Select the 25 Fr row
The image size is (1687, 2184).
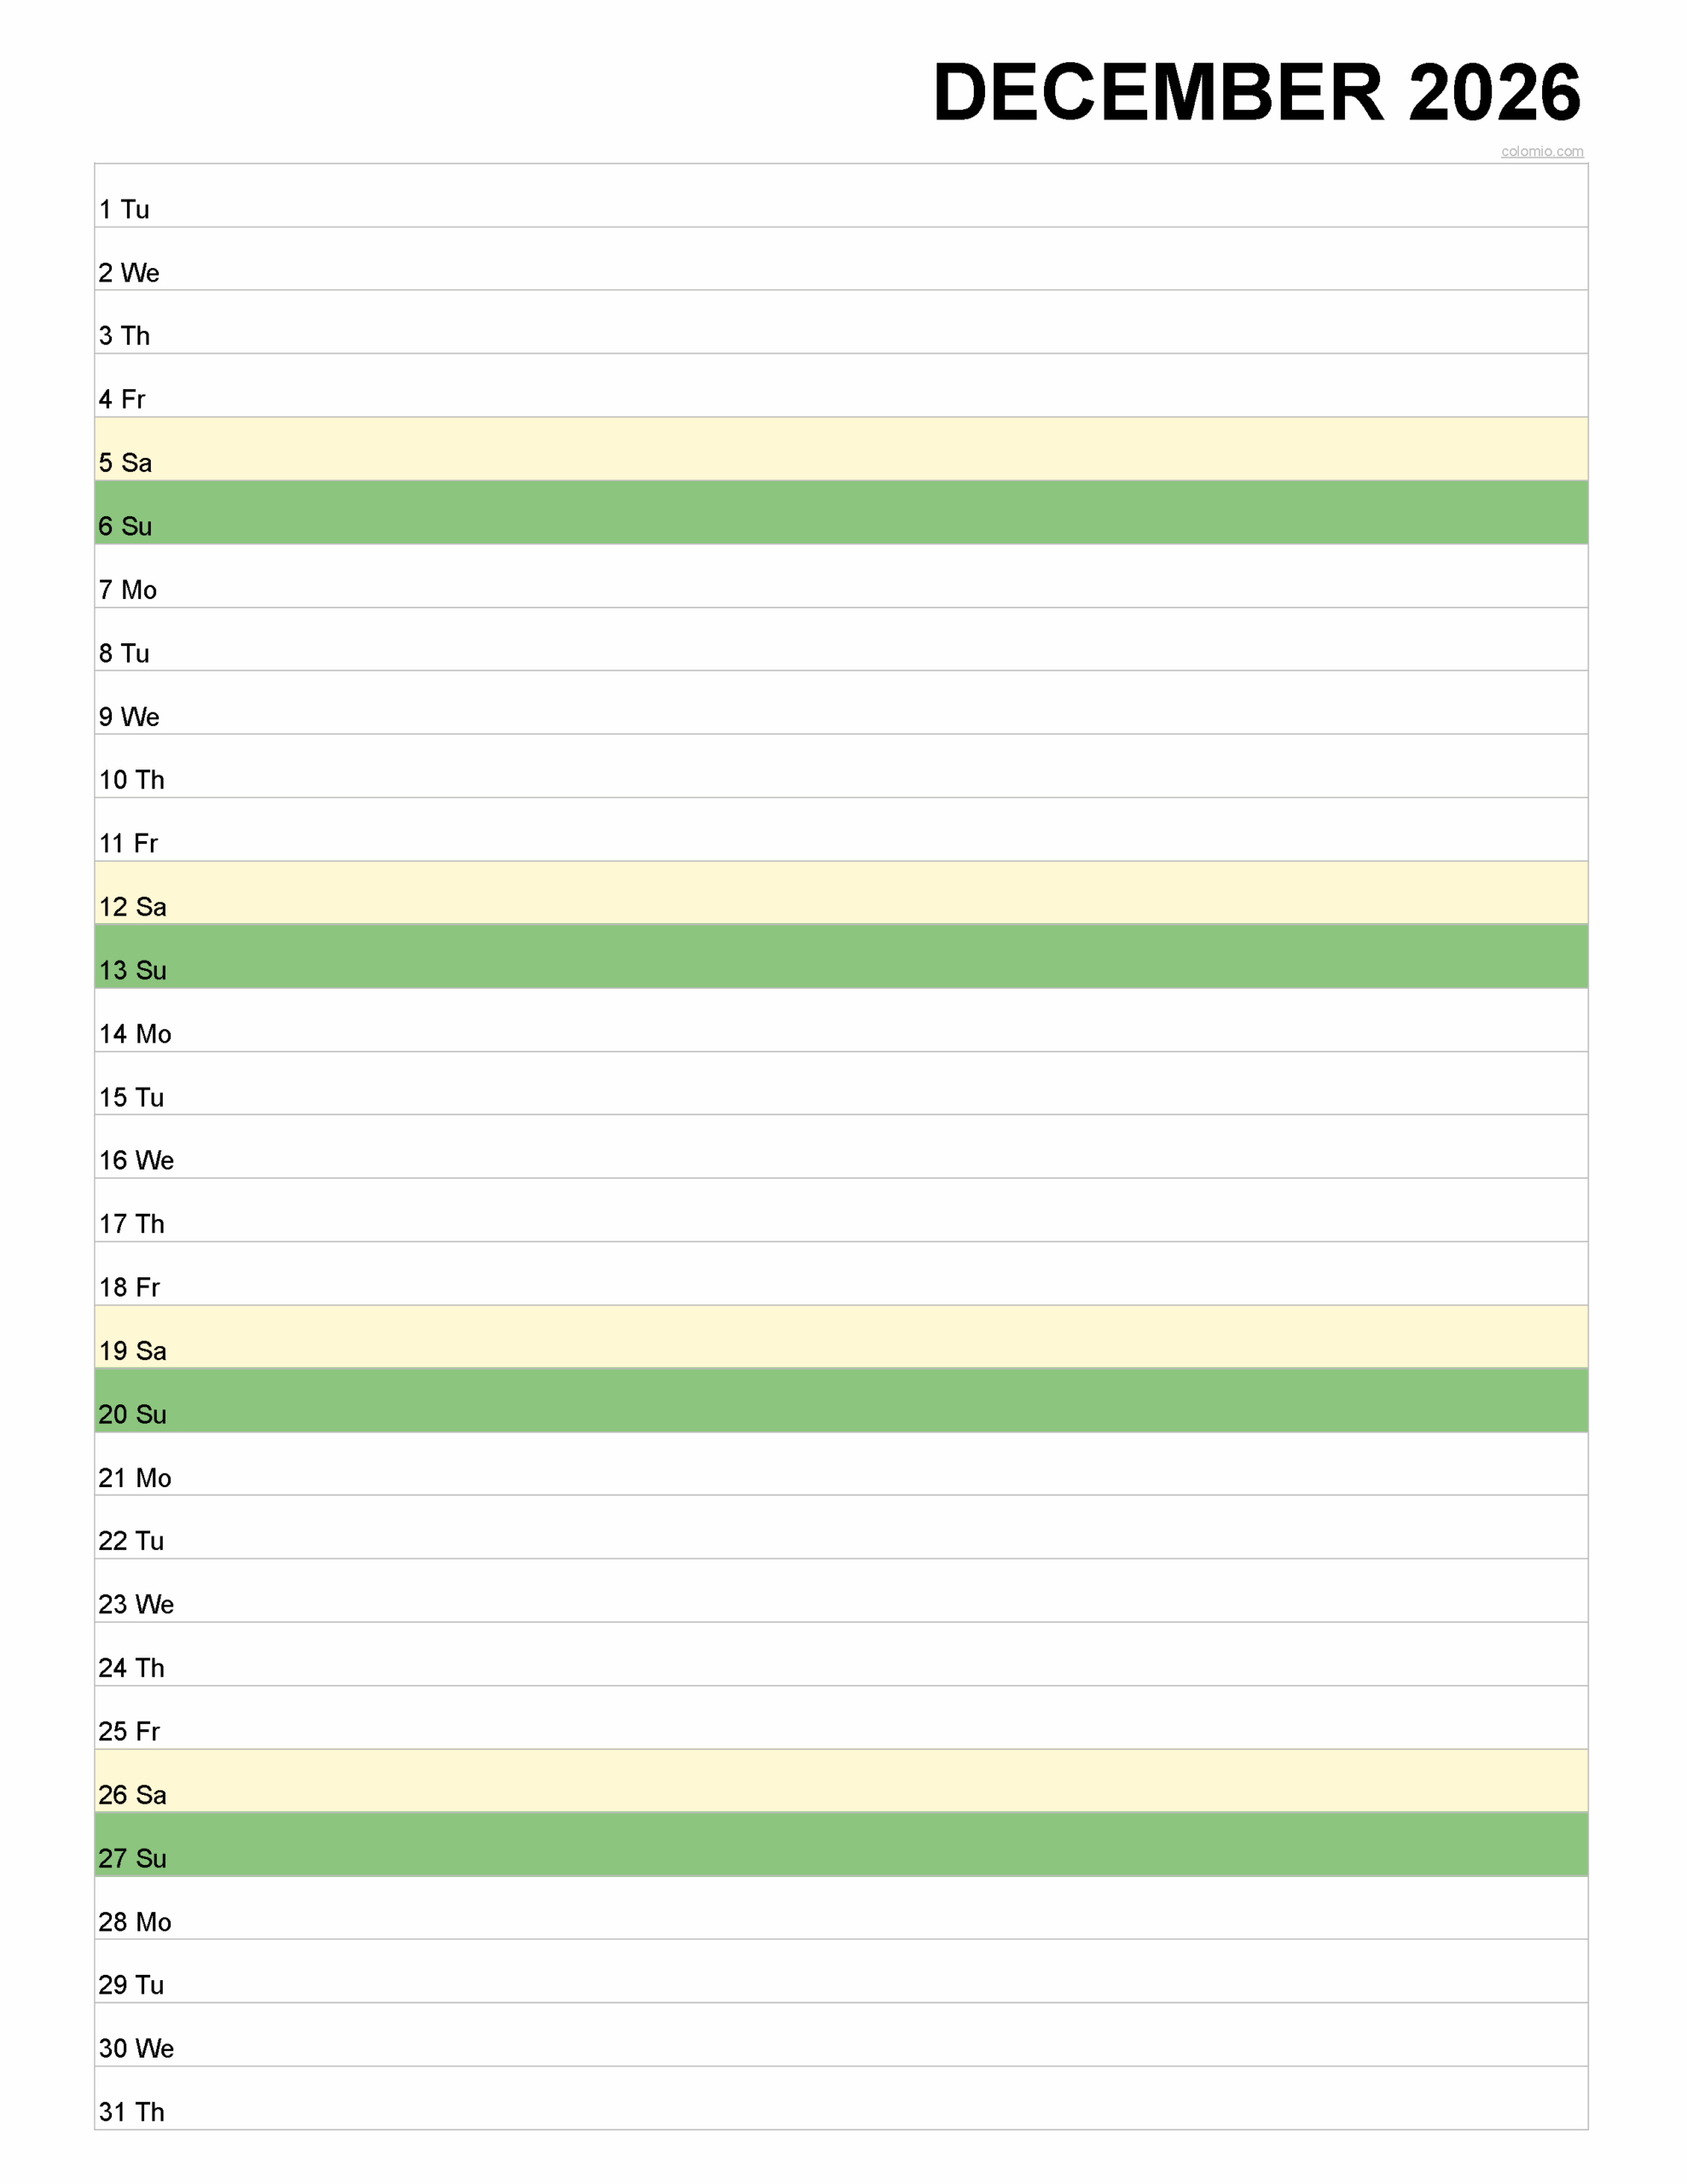[x=841, y=1718]
